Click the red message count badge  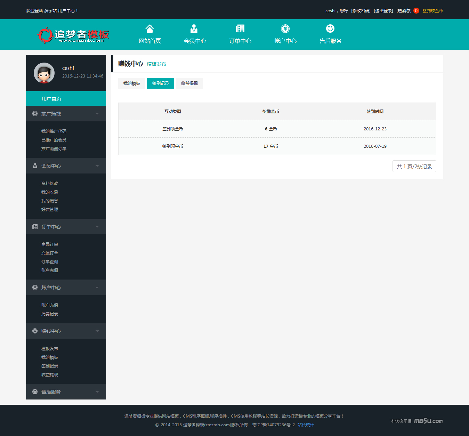pyautogui.click(x=416, y=11)
